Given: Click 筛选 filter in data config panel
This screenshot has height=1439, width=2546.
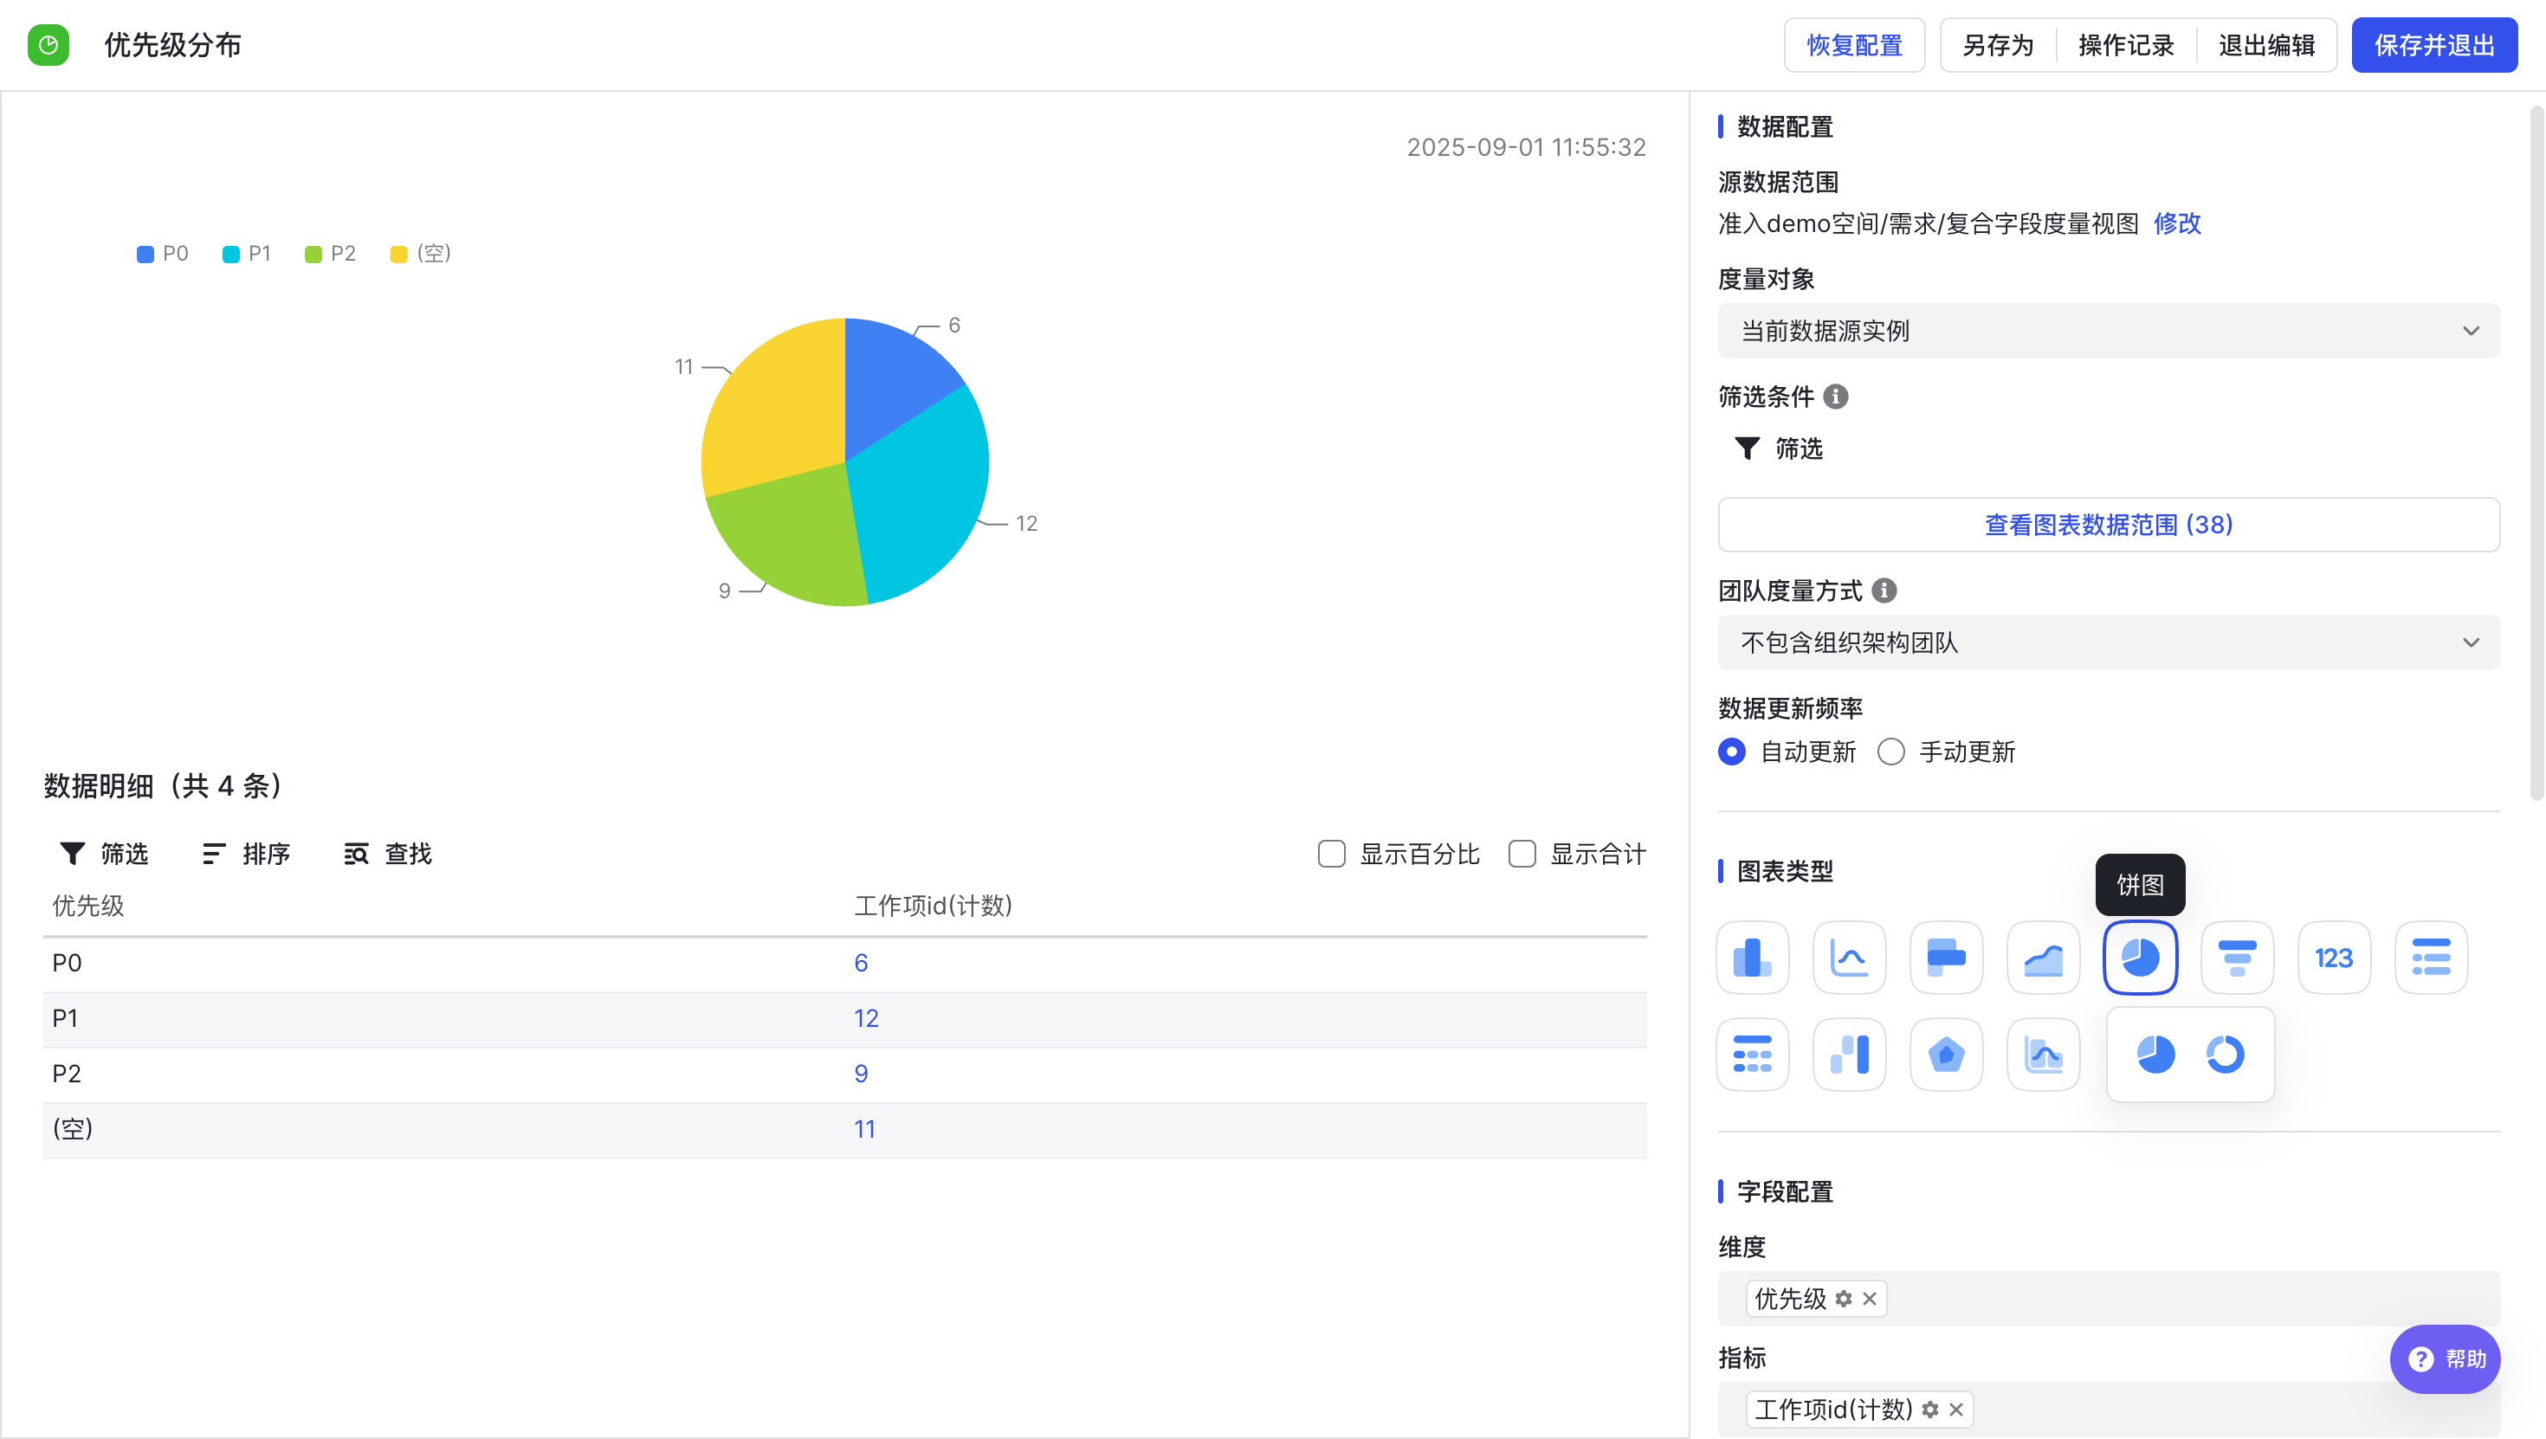Looking at the screenshot, I should (1779, 448).
